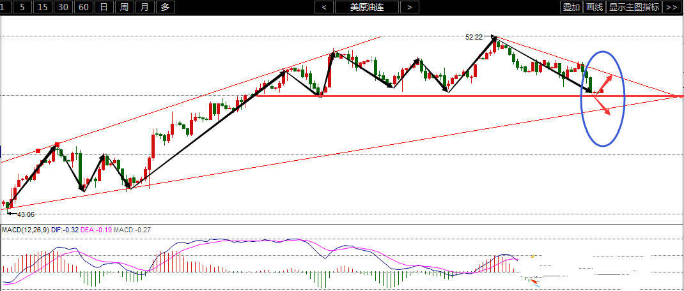Image resolution: width=684 pixels, height=291 pixels.
Task: Switch to the 30-minute chart
Action: 63,7
